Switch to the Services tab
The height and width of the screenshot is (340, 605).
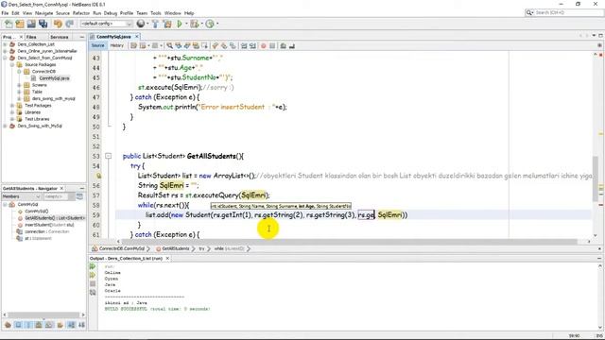[59, 37]
